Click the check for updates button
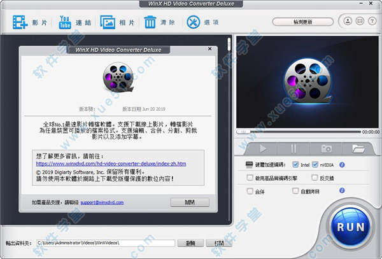The image size is (382, 259). (x=303, y=22)
